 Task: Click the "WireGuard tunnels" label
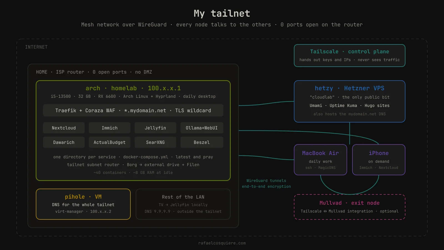266,181
